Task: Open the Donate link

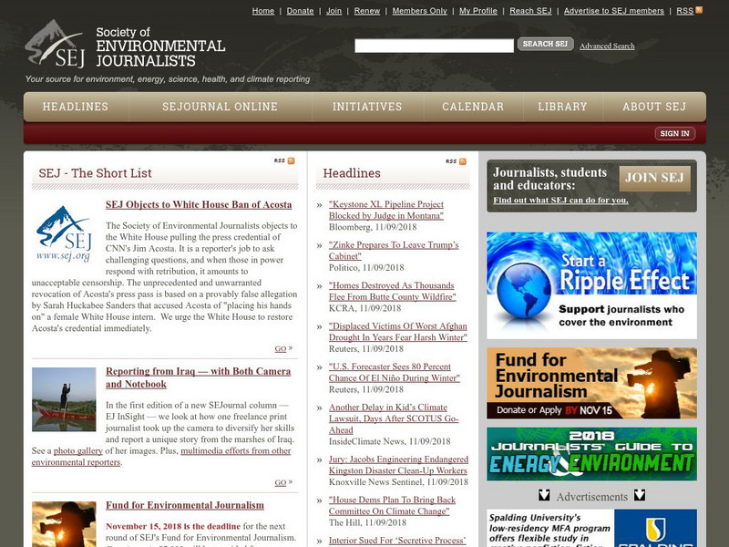Action: click(x=300, y=11)
